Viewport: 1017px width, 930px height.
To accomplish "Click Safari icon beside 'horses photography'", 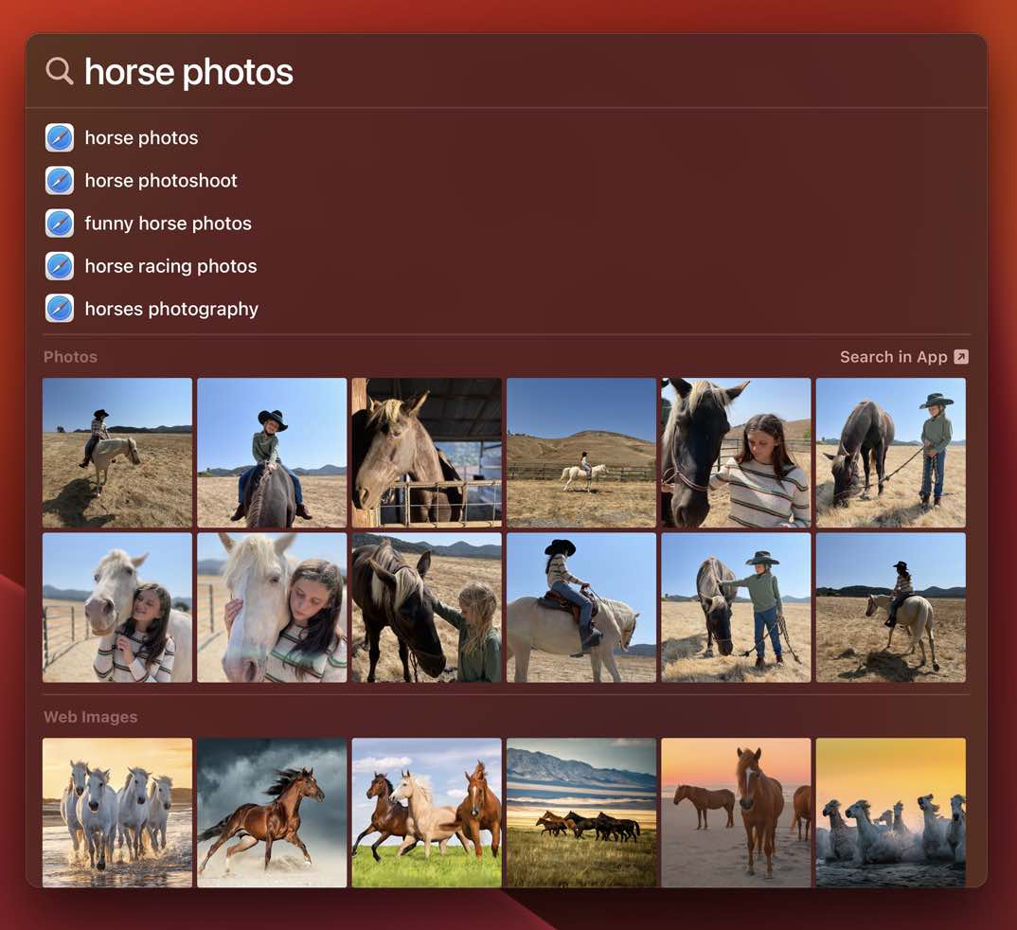I will click(60, 309).
